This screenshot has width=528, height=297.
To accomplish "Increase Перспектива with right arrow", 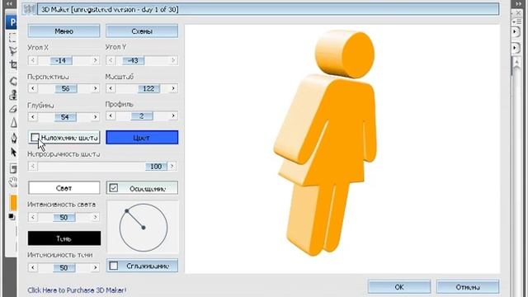I will [x=96, y=88].
